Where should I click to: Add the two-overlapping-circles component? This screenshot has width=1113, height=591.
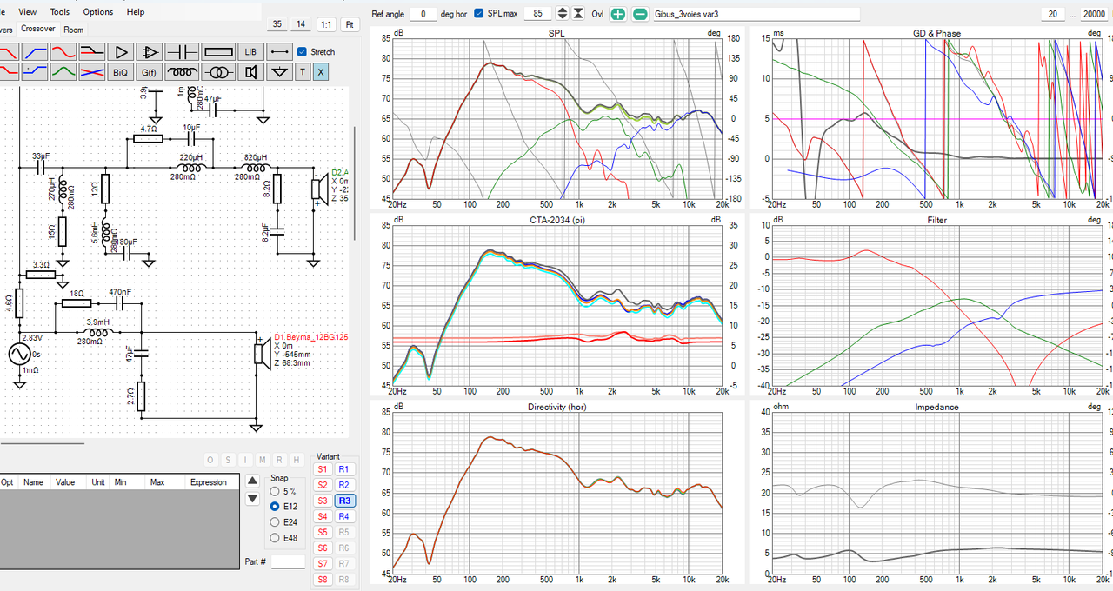click(x=217, y=72)
